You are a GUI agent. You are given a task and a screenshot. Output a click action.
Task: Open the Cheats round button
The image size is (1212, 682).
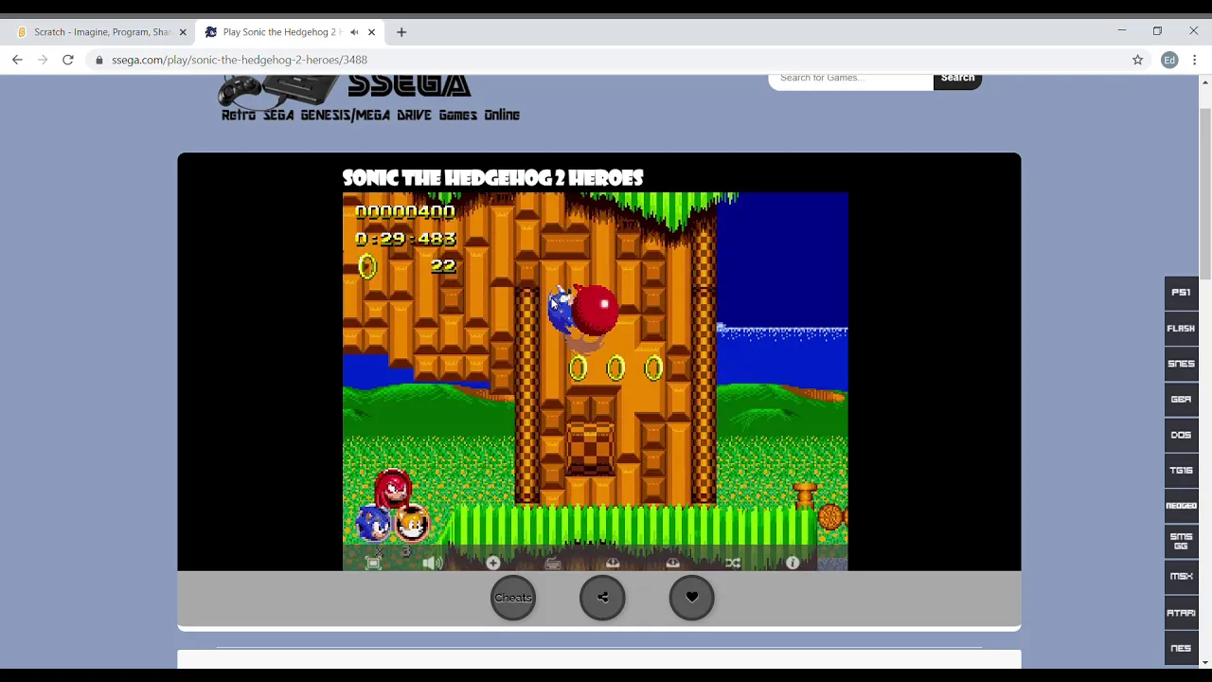(513, 598)
